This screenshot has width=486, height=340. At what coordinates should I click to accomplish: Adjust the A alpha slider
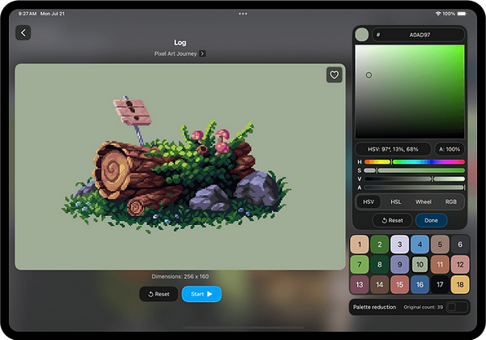[415, 187]
